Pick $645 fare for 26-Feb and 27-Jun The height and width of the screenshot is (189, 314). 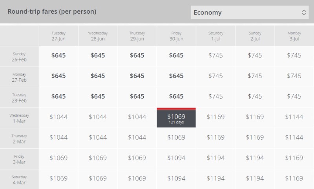point(58,55)
